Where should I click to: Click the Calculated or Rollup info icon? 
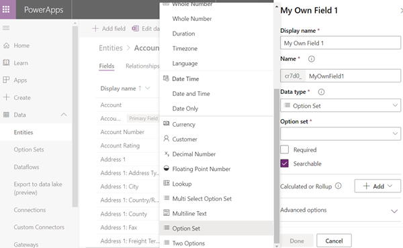(x=339, y=186)
